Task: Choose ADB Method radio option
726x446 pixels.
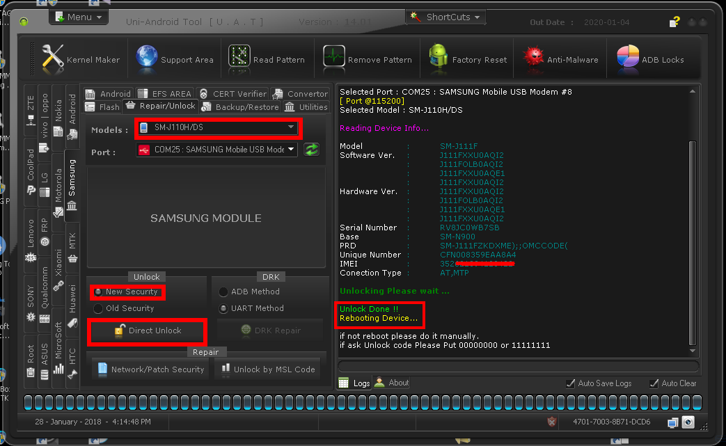Action: pos(250,292)
